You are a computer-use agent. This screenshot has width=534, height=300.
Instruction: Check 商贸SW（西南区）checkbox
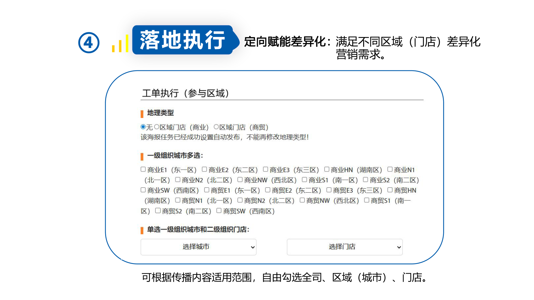[219, 211]
